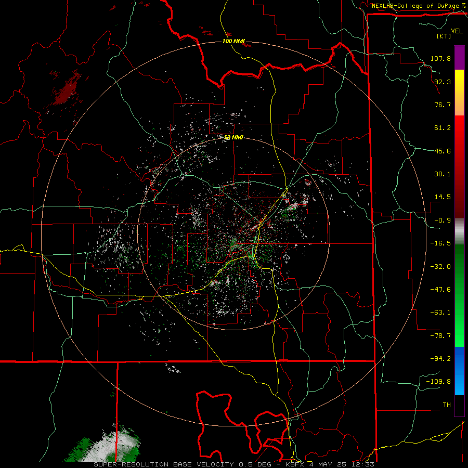Select the -78.7 legend value
Image resolution: width=468 pixels, height=468 pixels.
[x=440, y=336]
